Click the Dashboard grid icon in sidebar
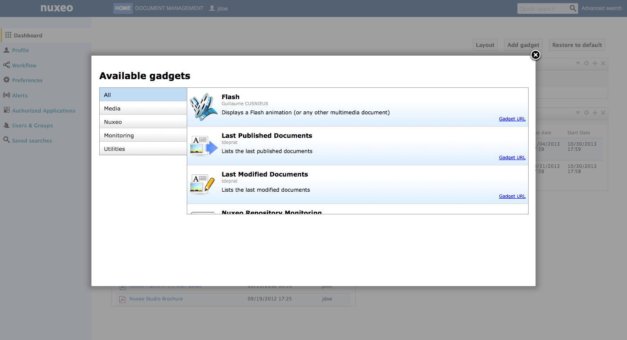The image size is (627, 340). pos(8,35)
